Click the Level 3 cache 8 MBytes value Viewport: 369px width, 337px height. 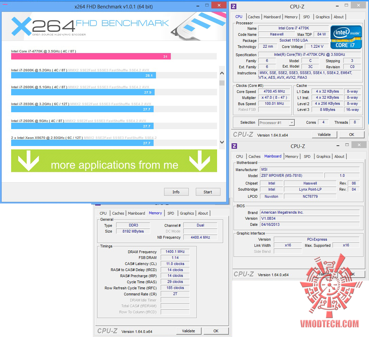coord(327,110)
